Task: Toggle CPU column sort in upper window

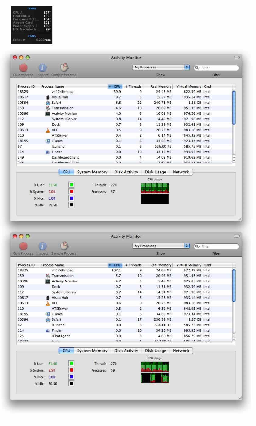Action: (x=115, y=86)
